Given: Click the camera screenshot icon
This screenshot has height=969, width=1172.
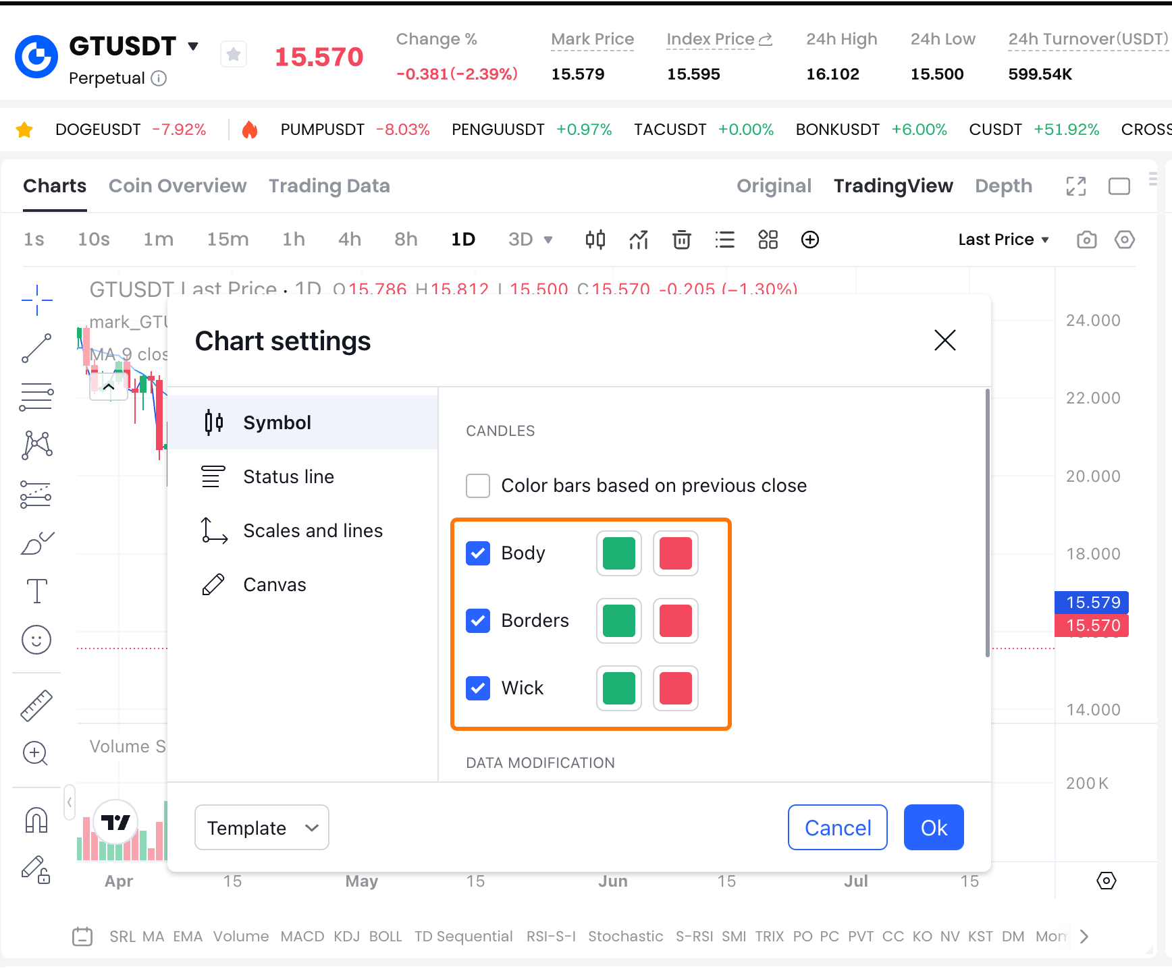Looking at the screenshot, I should click(x=1086, y=240).
